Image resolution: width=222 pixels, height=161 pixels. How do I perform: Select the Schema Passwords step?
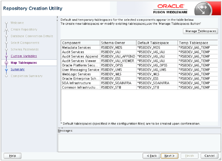[25, 50]
